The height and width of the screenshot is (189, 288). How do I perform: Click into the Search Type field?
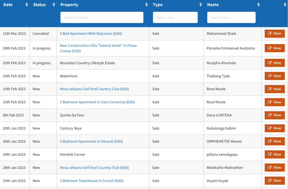(175, 18)
